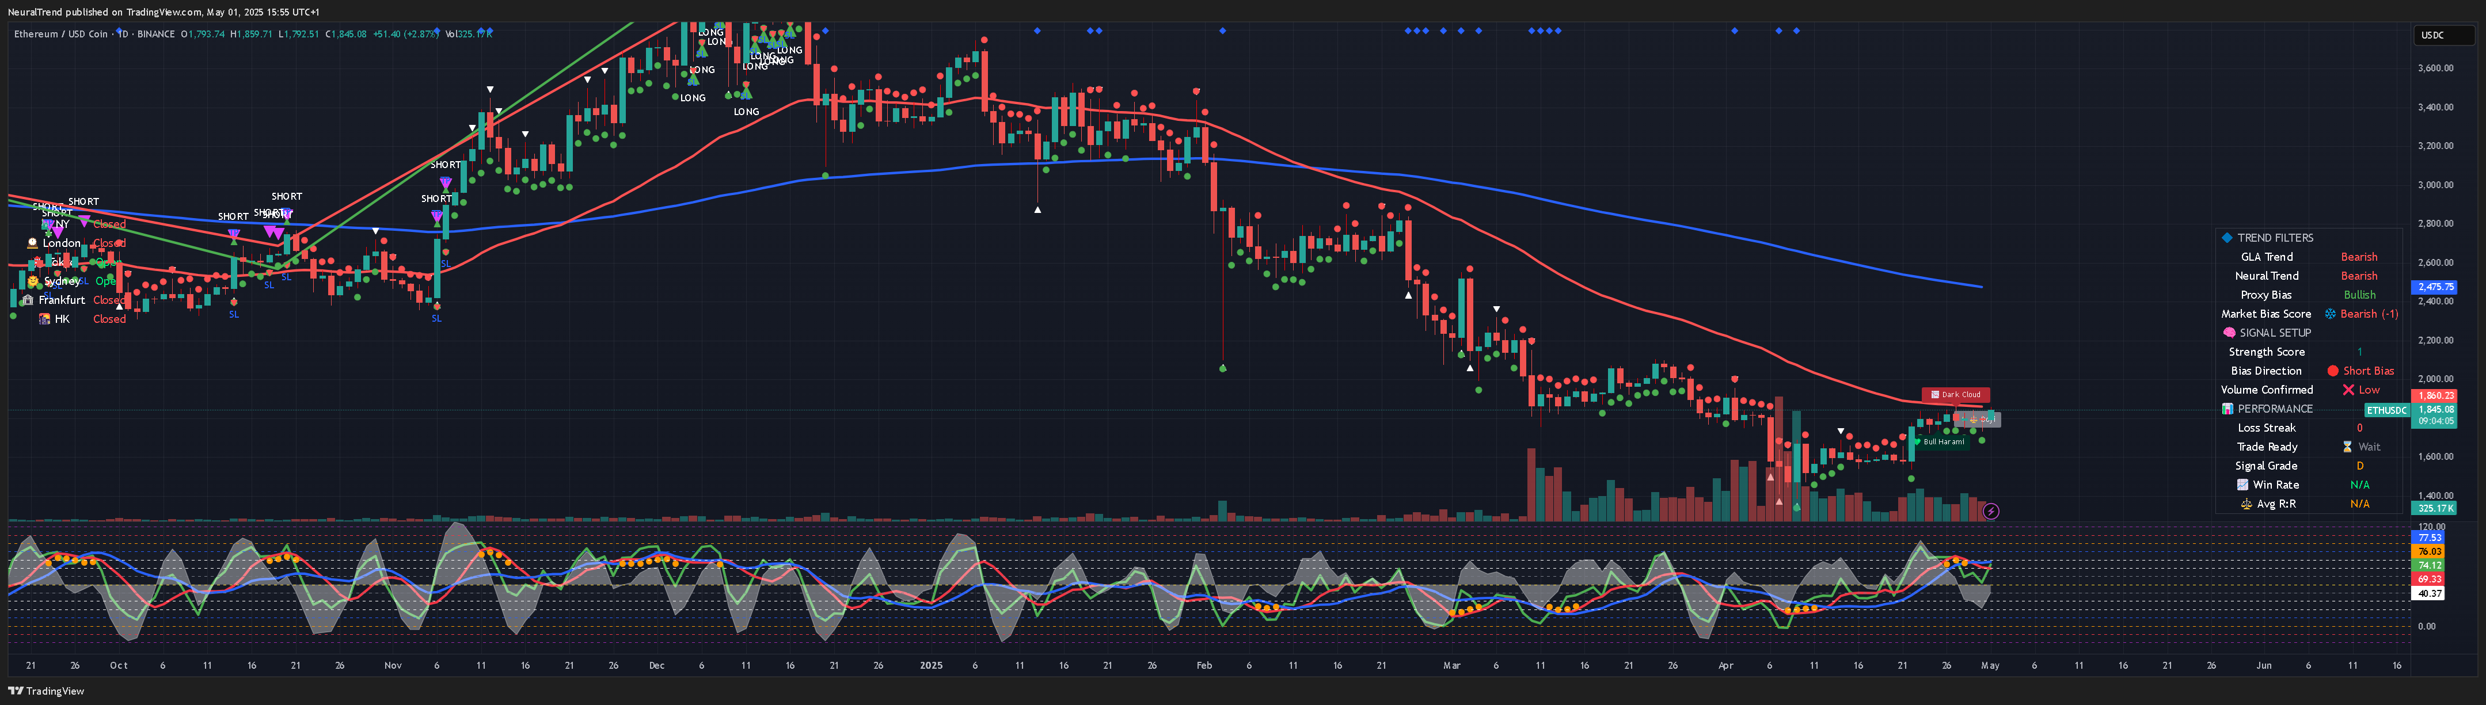Image resolution: width=2486 pixels, height=705 pixels.
Task: Click the red circle beside Short Bias
Action: point(2332,371)
